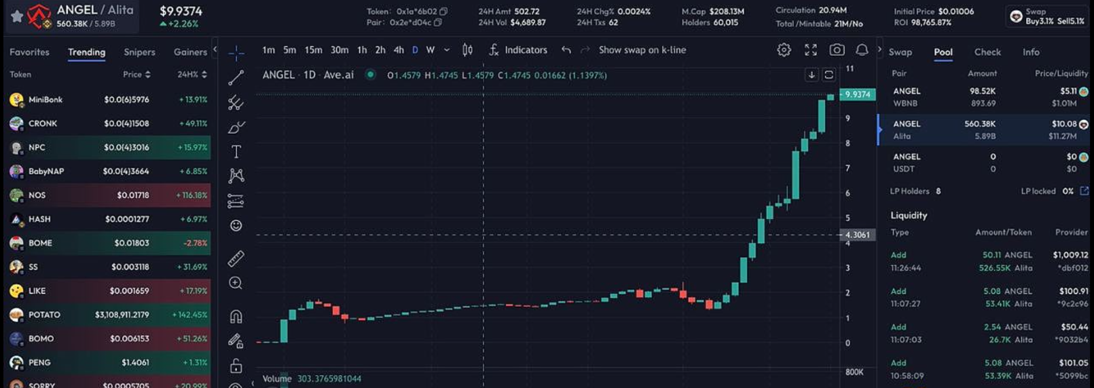Viewport: 1094px width, 388px height.
Task: Open the chart settings gear
Action: click(784, 50)
